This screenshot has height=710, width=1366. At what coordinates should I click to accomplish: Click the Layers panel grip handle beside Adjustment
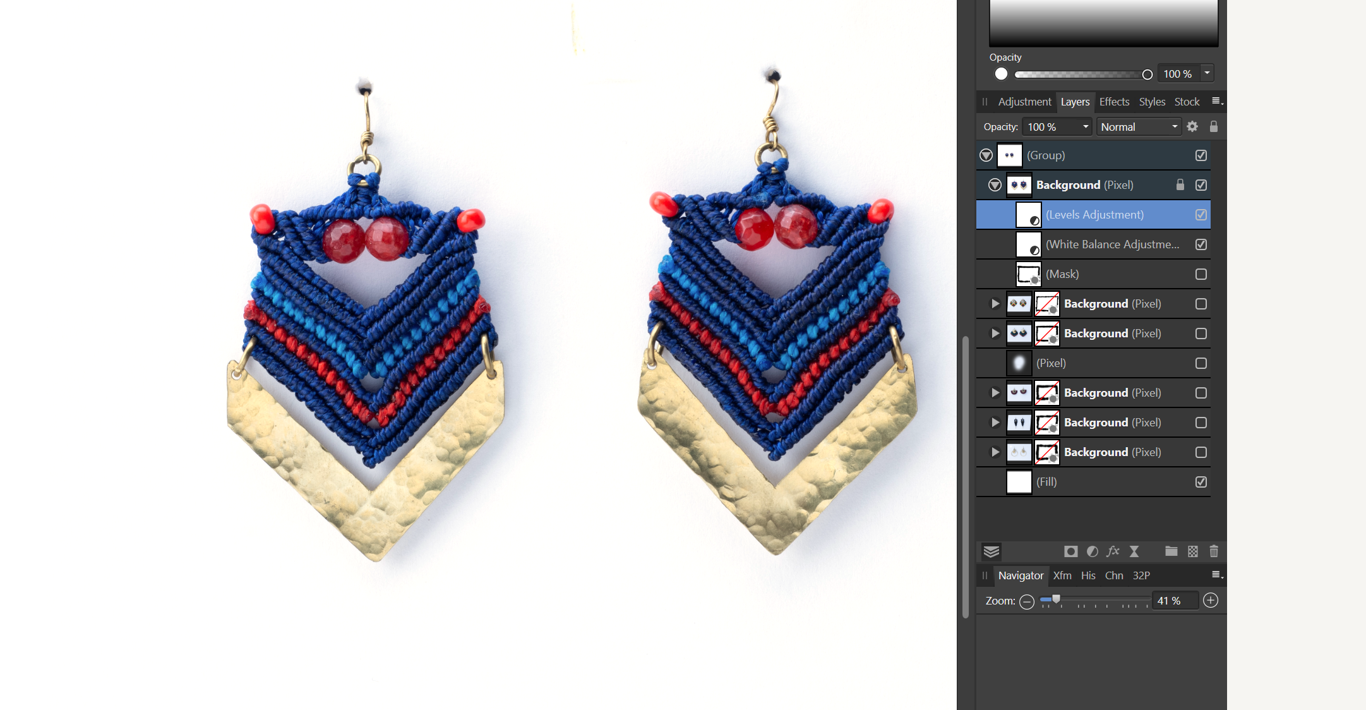(985, 102)
